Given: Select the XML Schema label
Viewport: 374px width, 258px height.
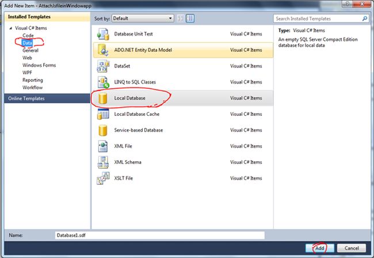Looking at the screenshot, I should pyautogui.click(x=128, y=162).
